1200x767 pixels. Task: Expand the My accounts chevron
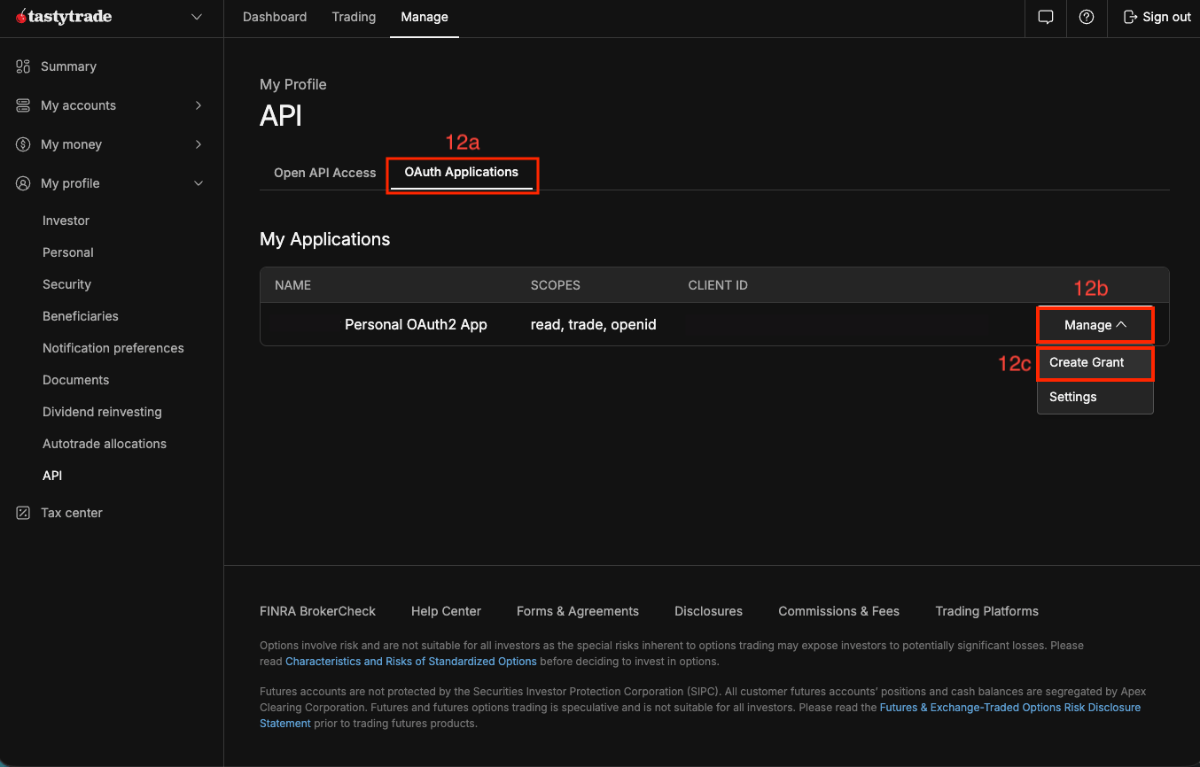coord(199,105)
